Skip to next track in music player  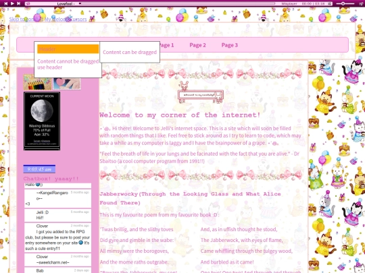coord(18,3)
